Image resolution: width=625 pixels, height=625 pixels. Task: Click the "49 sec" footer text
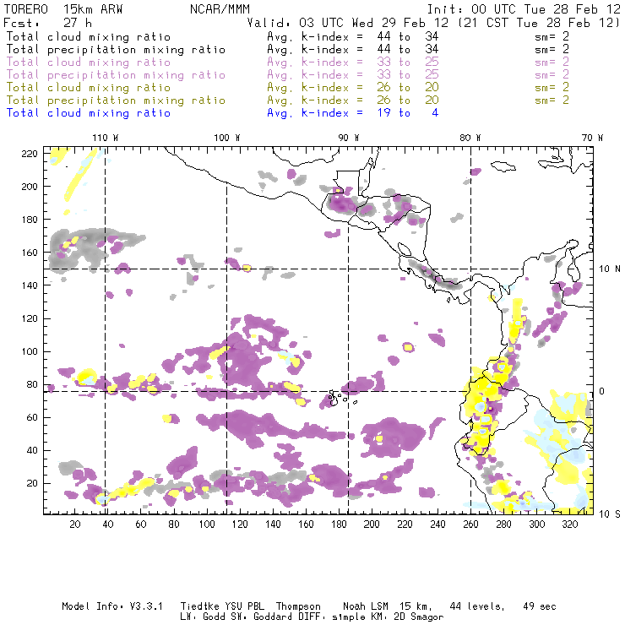540,606
